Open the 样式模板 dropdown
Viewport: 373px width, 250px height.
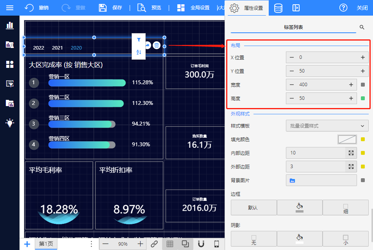tap(327, 126)
